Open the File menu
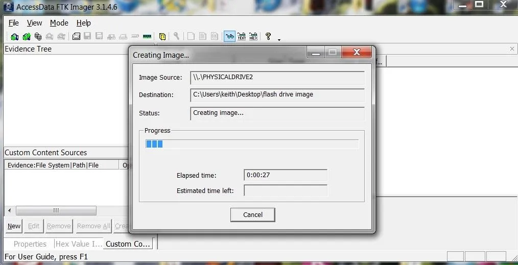Image resolution: width=518 pixels, height=265 pixels. tap(14, 23)
